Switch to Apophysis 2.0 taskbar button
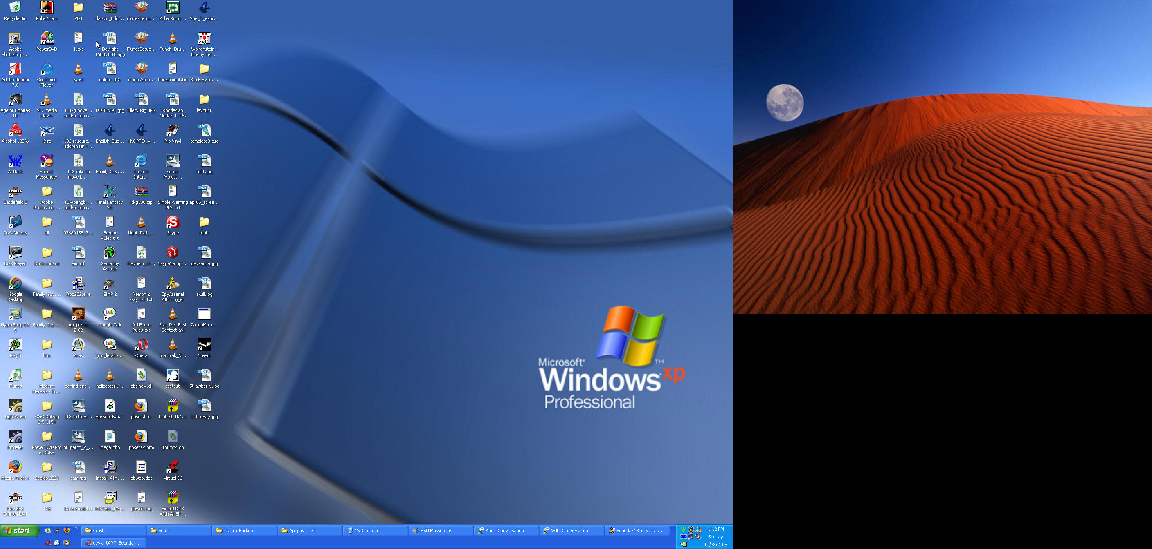 (x=309, y=531)
